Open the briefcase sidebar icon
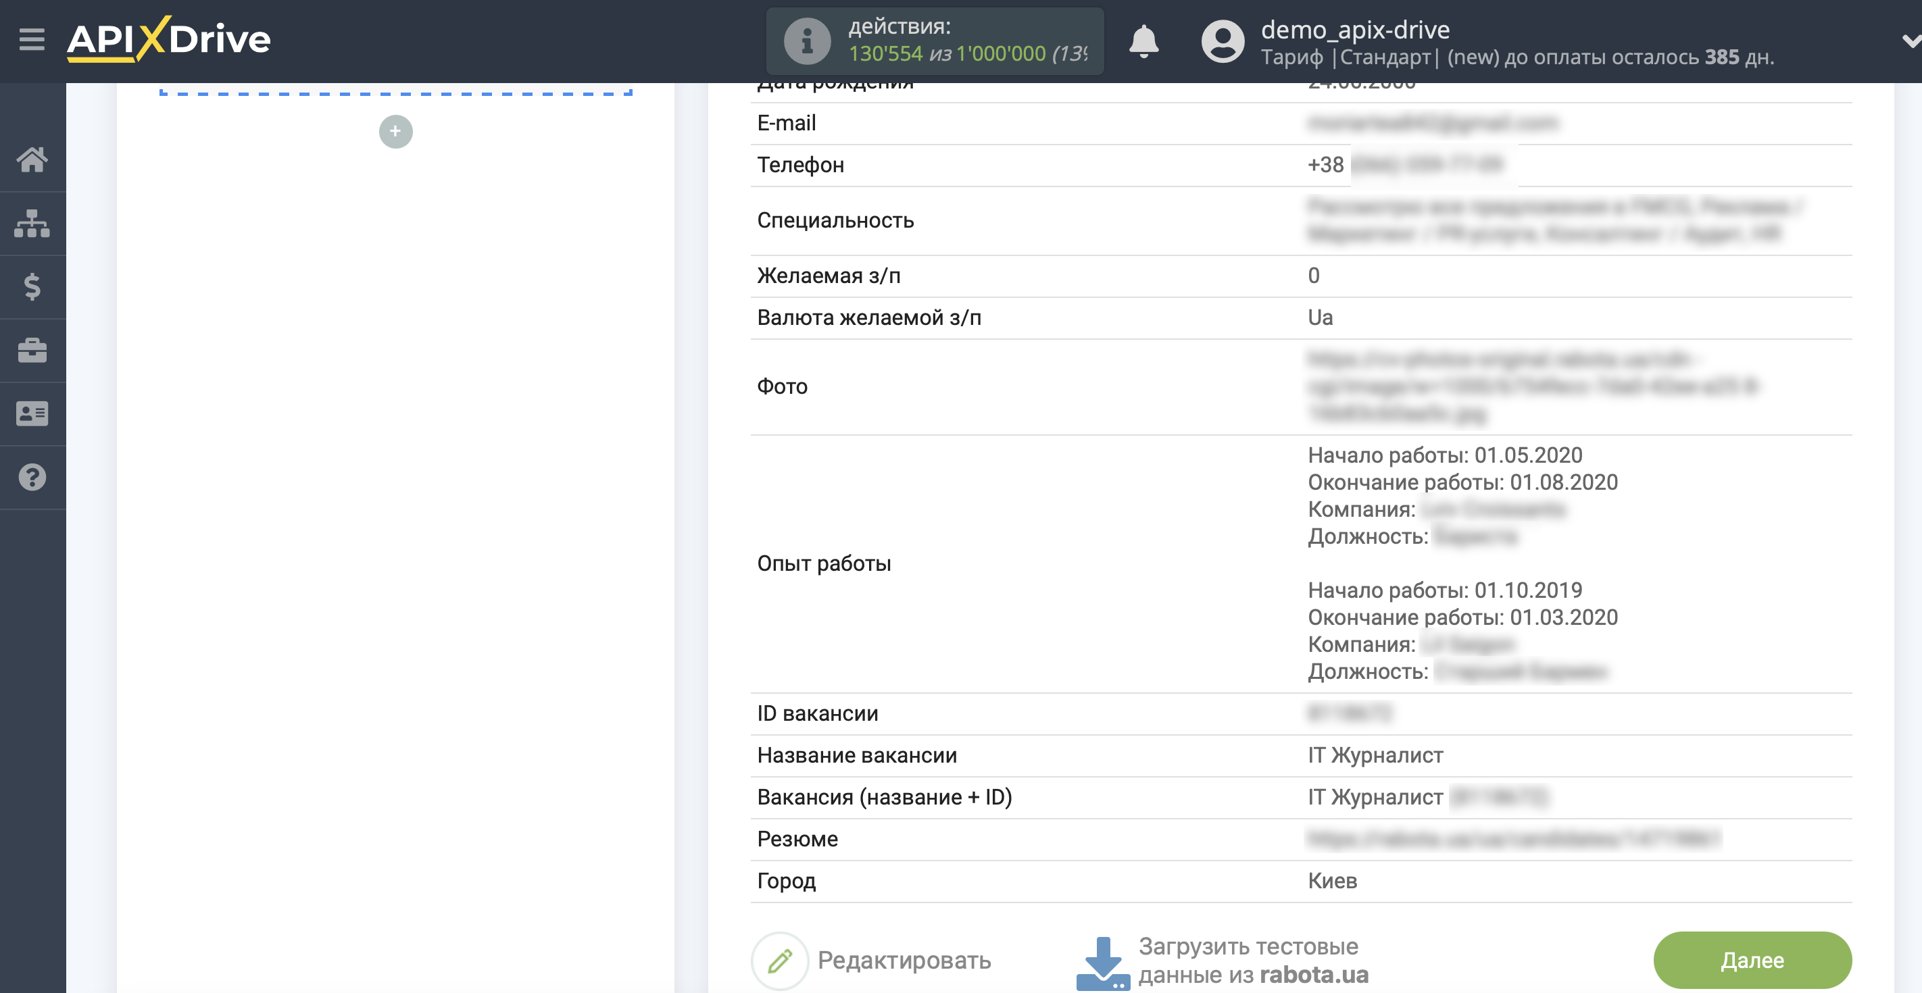 point(32,350)
